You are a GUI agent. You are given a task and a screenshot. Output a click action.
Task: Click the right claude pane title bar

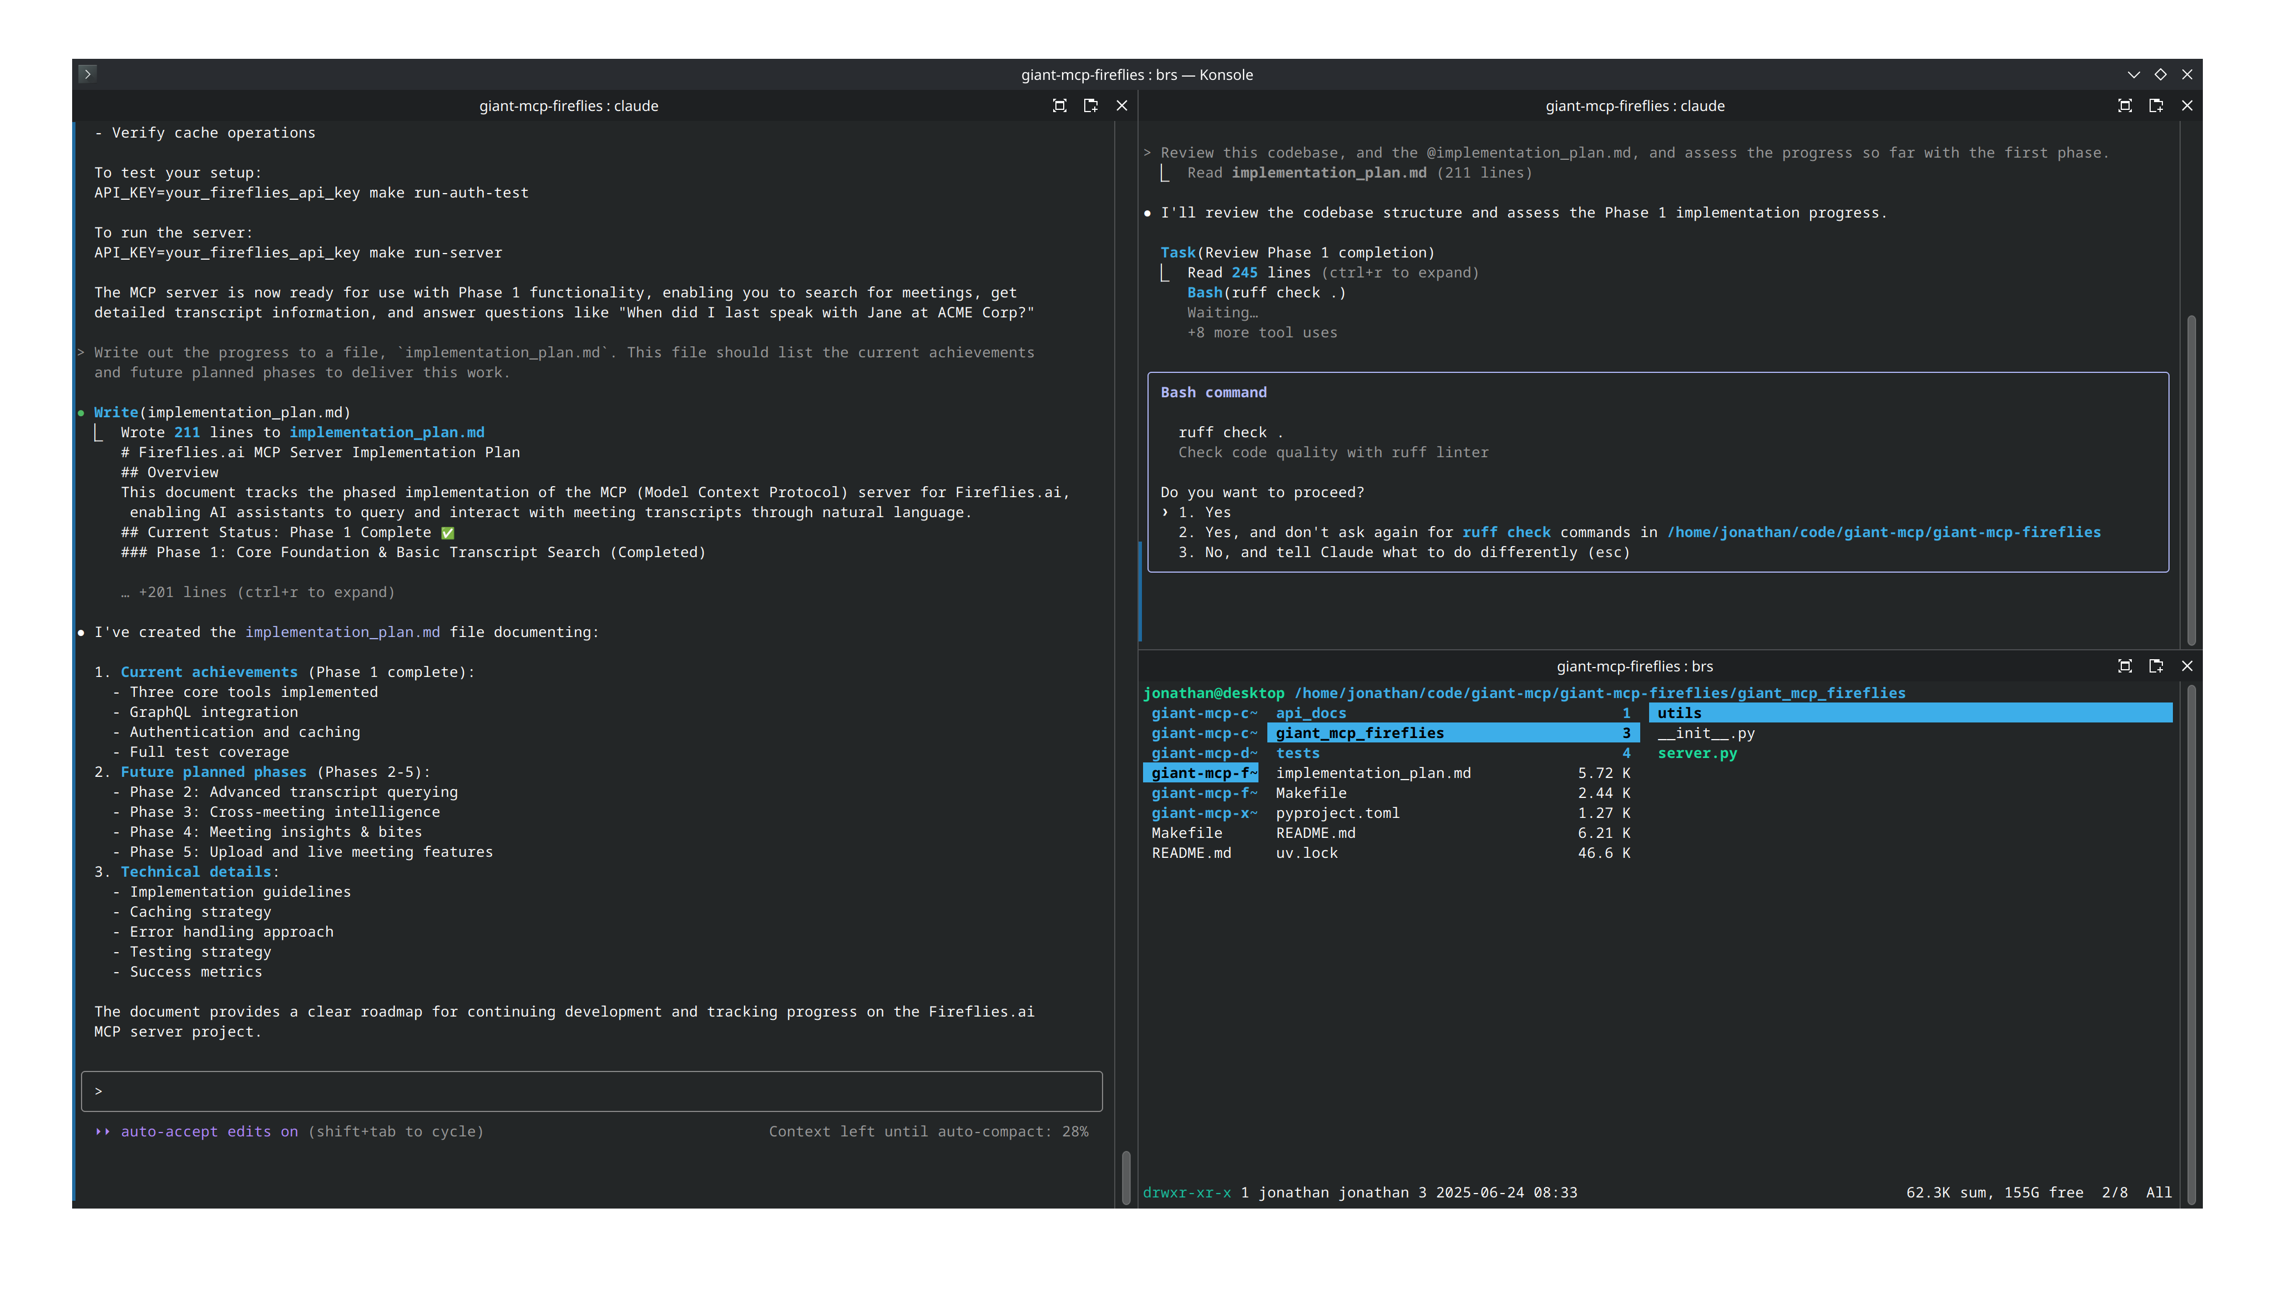pyautogui.click(x=1635, y=106)
